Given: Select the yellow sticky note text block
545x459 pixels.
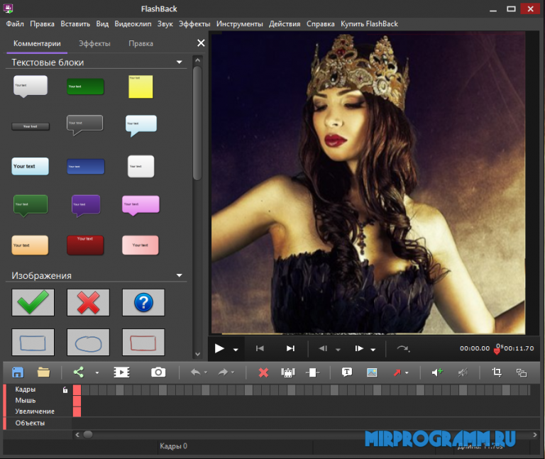Looking at the screenshot, I should click(140, 87).
